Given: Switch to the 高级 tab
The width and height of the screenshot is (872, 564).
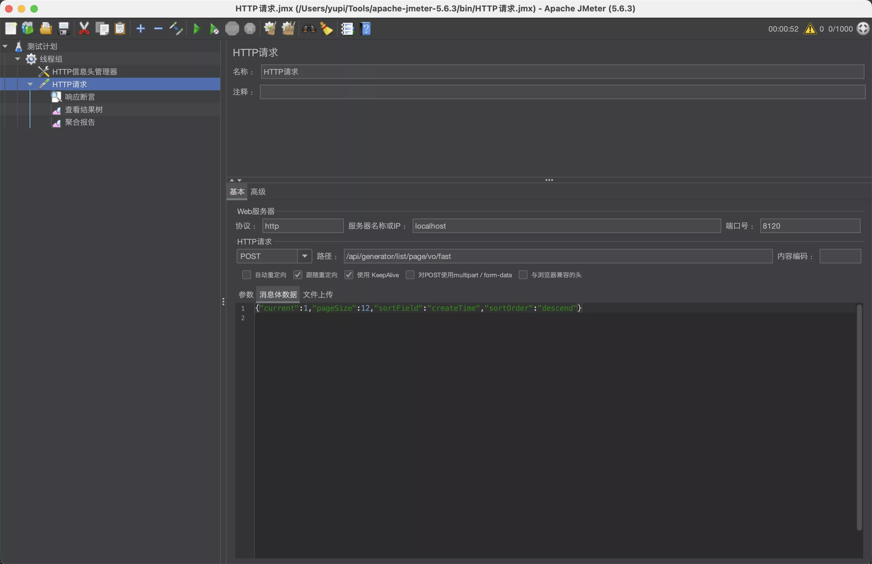Looking at the screenshot, I should tap(258, 192).
